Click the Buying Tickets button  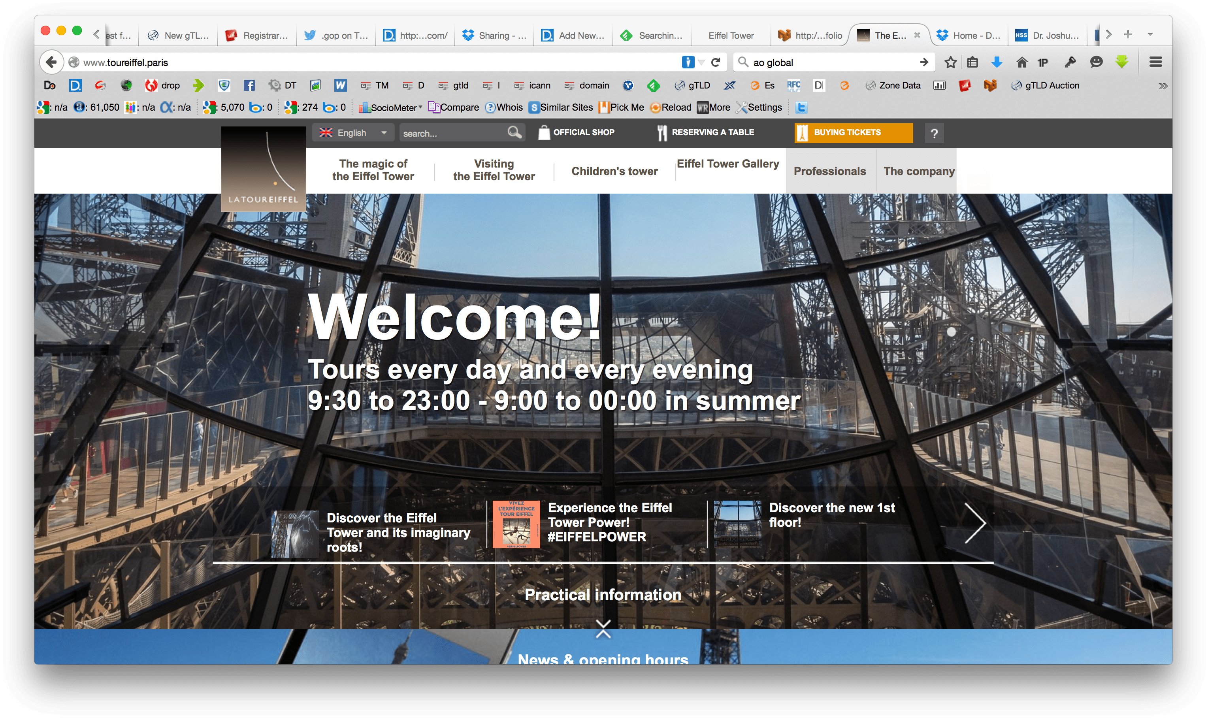click(x=854, y=132)
